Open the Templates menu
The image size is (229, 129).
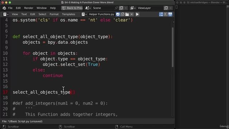(x=68, y=14)
